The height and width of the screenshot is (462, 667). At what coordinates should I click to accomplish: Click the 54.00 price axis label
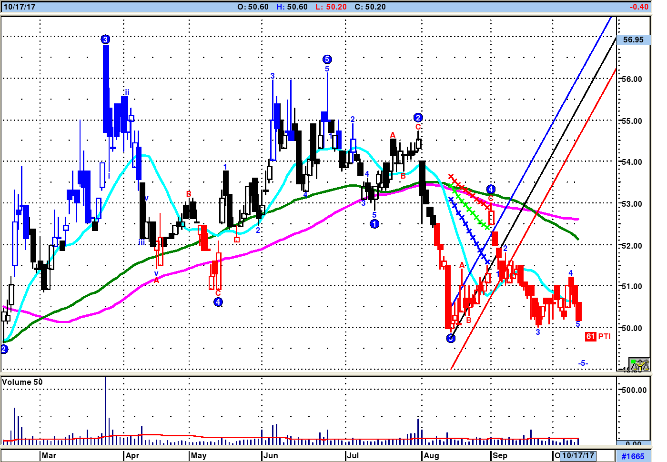[x=632, y=162]
